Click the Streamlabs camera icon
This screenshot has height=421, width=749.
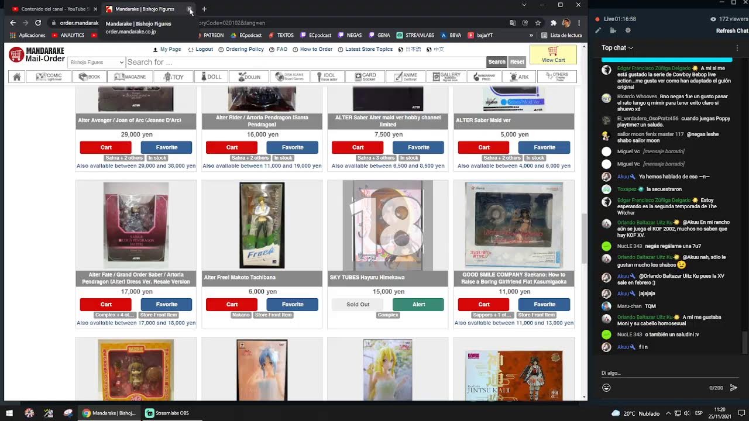coord(613,30)
